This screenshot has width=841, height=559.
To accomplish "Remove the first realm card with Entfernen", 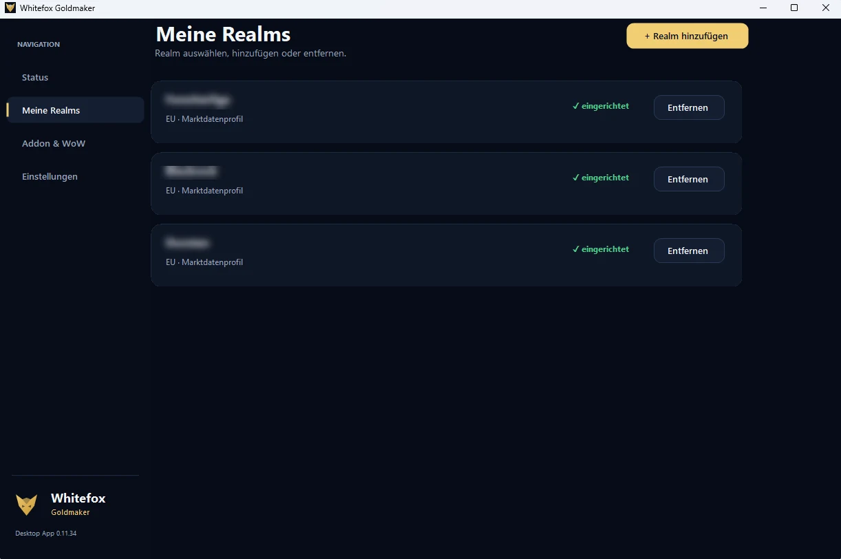I will 689,107.
